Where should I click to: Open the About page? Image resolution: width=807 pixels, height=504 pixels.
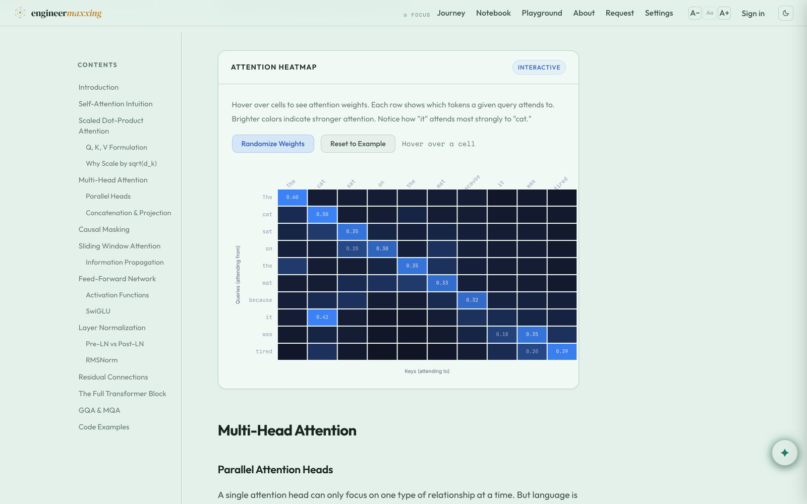click(584, 13)
